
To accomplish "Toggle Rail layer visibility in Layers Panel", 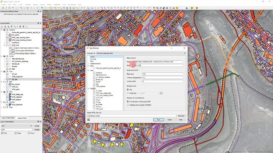I will (x=7, y=69).
